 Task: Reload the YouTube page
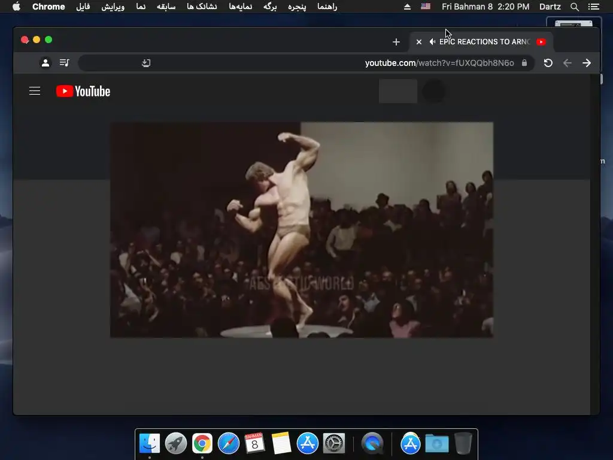(x=548, y=63)
